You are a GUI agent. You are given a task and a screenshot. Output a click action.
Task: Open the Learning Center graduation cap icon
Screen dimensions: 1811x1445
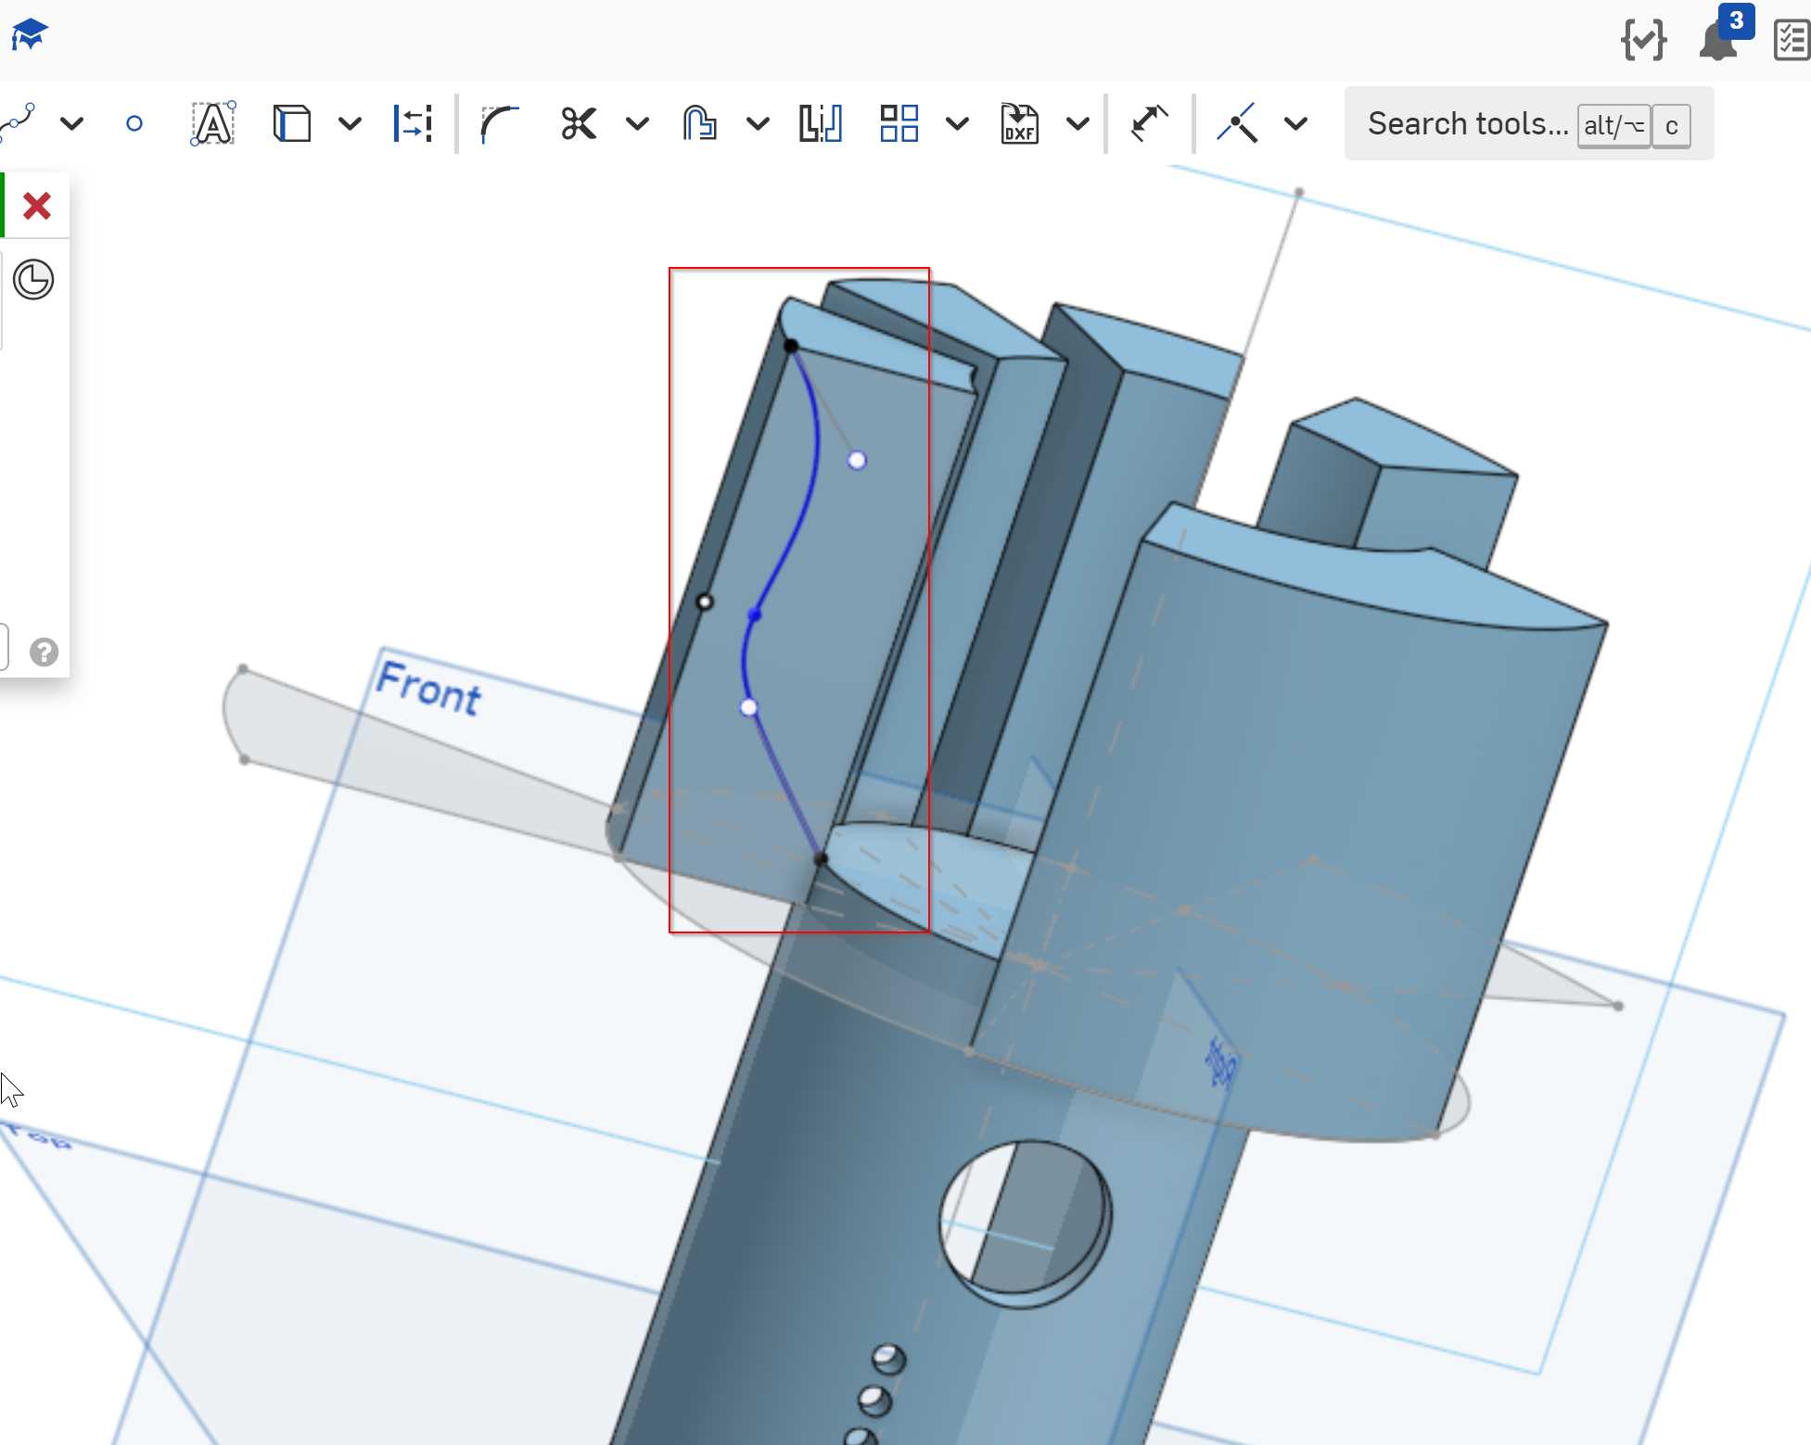click(29, 36)
